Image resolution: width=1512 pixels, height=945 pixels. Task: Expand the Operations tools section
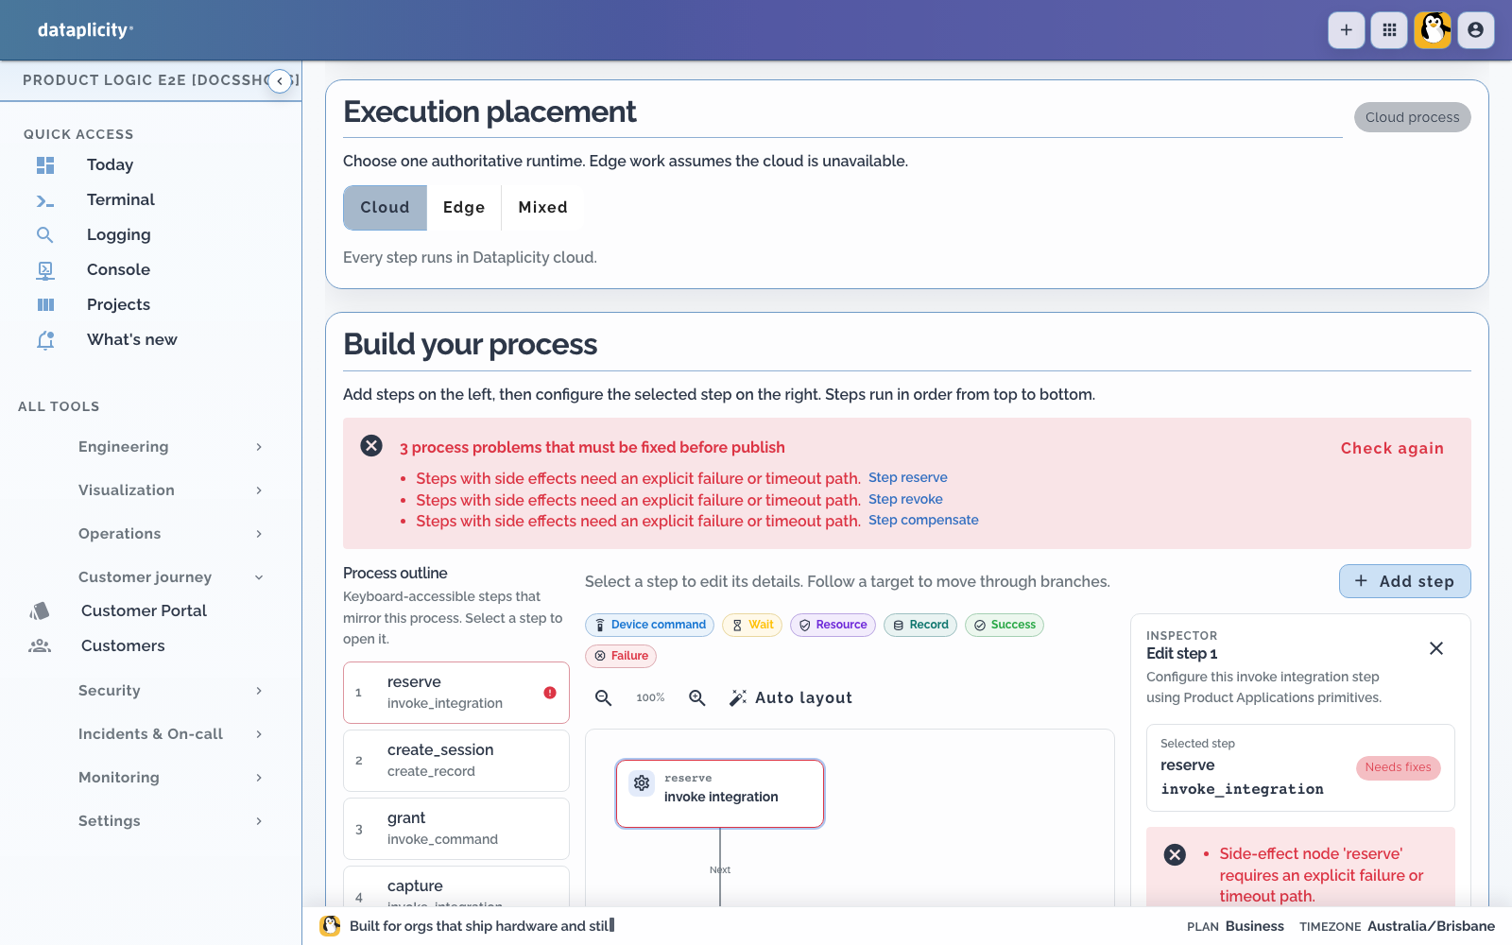[x=170, y=534]
